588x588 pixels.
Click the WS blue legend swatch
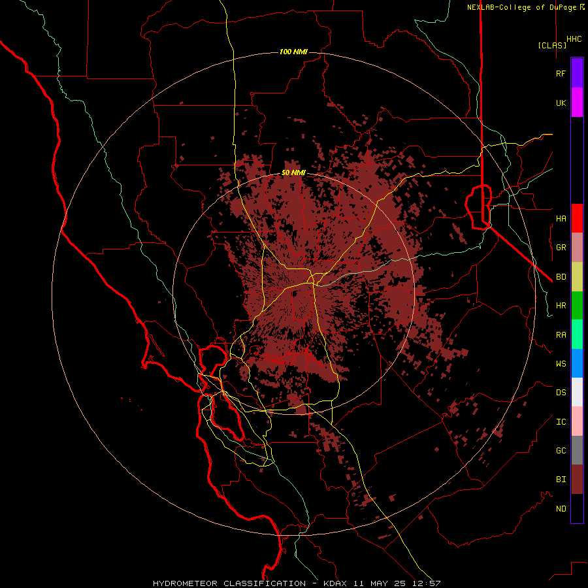[577, 363]
